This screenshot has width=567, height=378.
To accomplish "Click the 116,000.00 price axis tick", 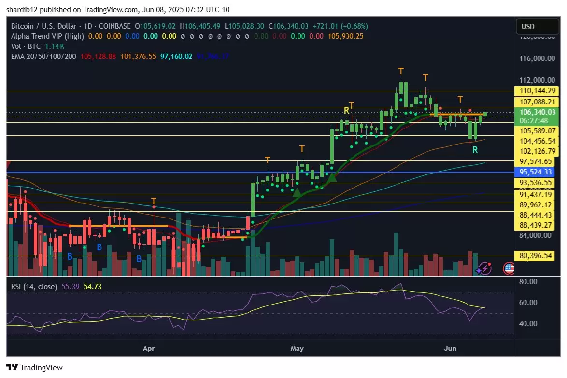I will point(537,58).
